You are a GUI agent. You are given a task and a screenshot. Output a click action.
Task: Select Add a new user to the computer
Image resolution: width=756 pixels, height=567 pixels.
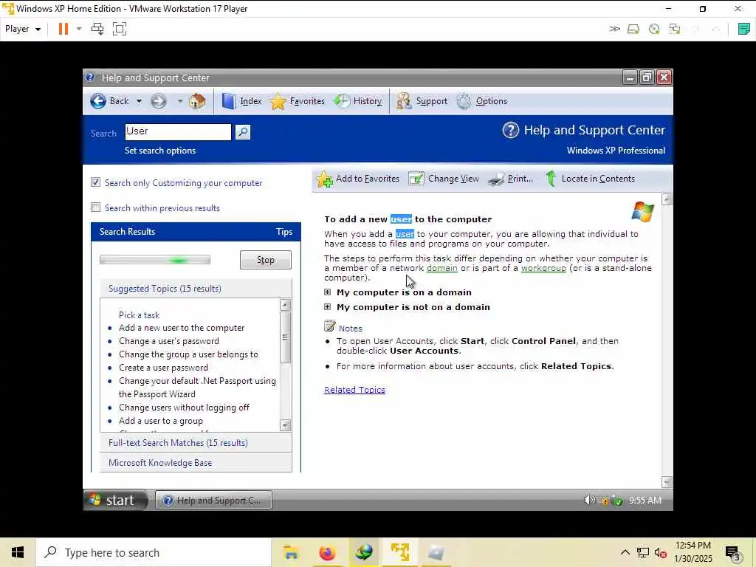[182, 328]
